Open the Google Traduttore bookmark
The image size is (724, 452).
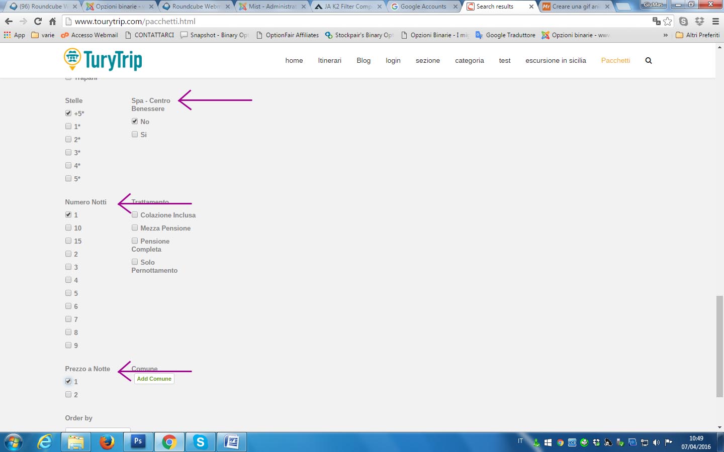coord(505,35)
